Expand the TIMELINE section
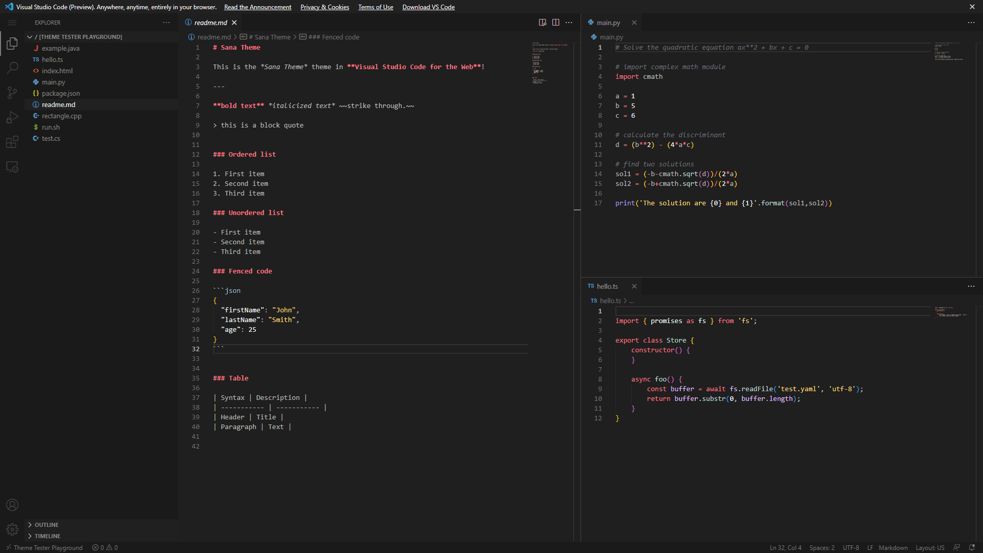The image size is (983, 553). [x=101, y=536]
